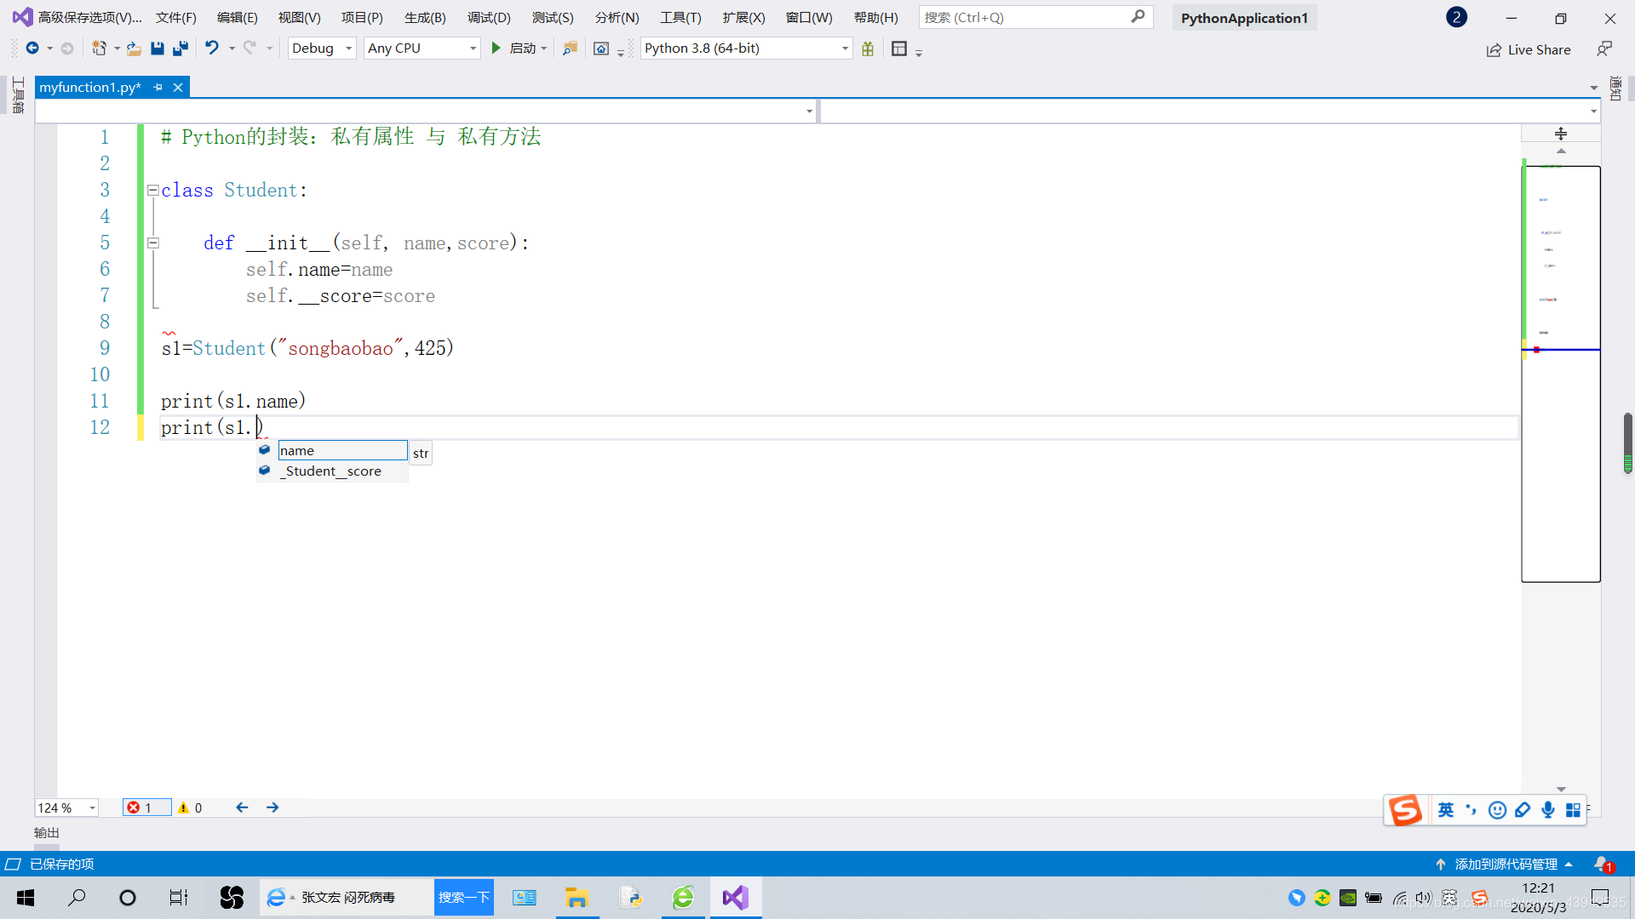Click the _Student__score autocomplete suggestion
The image size is (1635, 919).
(330, 471)
